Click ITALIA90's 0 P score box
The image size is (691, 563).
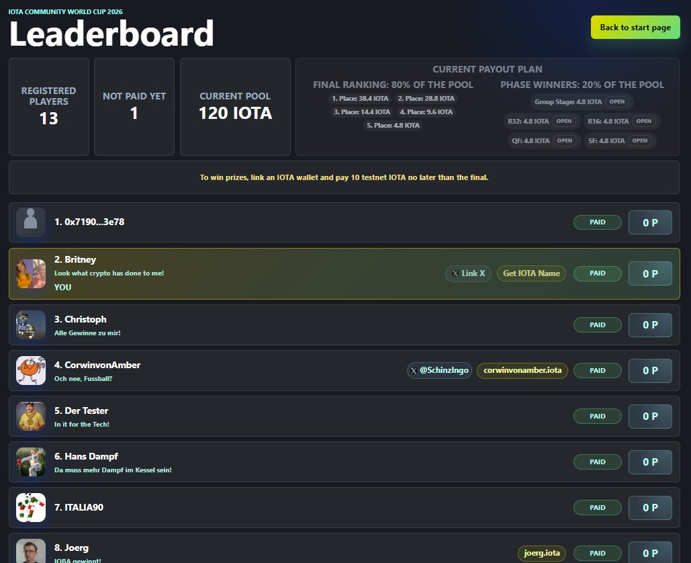coord(650,507)
